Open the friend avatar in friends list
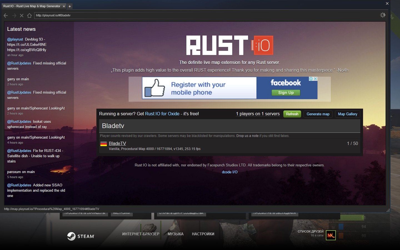Viewport: 400px width, 250px height. pyautogui.click(x=331, y=235)
